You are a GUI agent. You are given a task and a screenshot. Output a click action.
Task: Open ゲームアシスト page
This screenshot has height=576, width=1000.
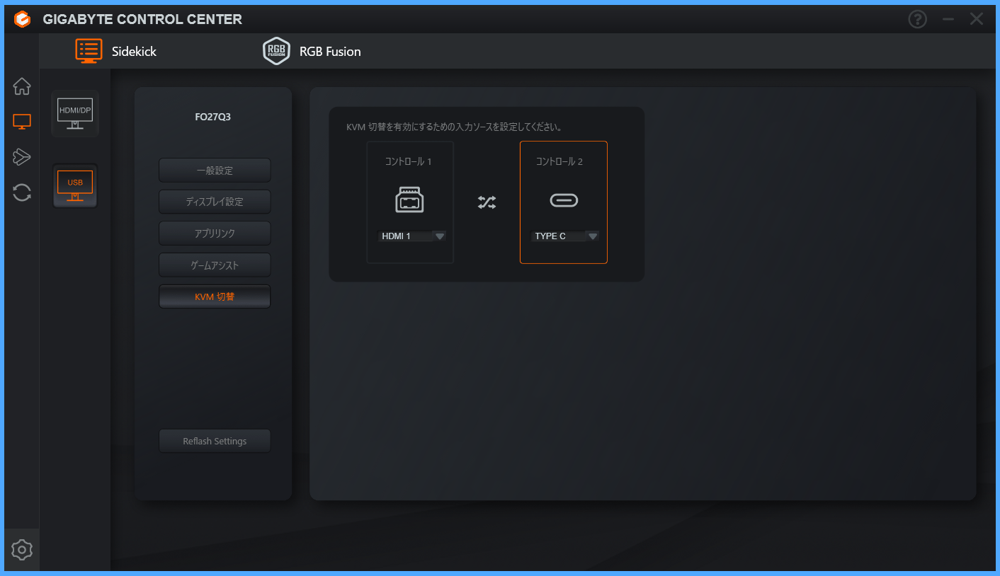(215, 265)
